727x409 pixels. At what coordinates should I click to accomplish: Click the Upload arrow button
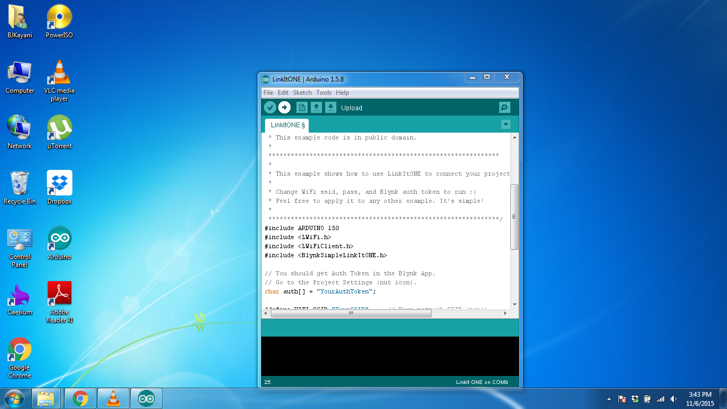(x=285, y=108)
